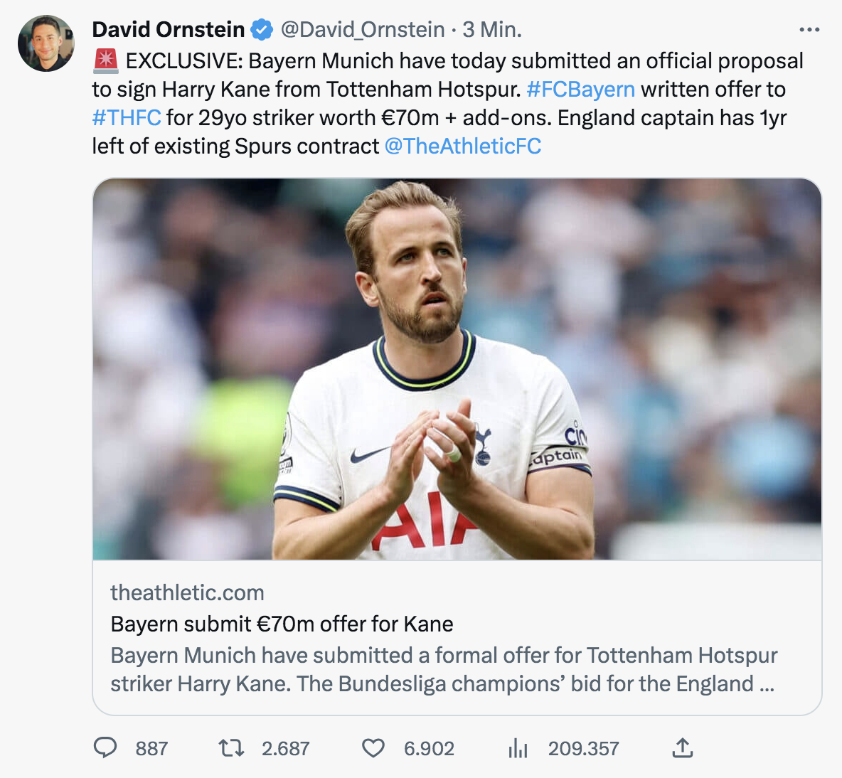Click the reply speech bubble icon
Viewport: 842px width, 778px height.
(x=105, y=747)
